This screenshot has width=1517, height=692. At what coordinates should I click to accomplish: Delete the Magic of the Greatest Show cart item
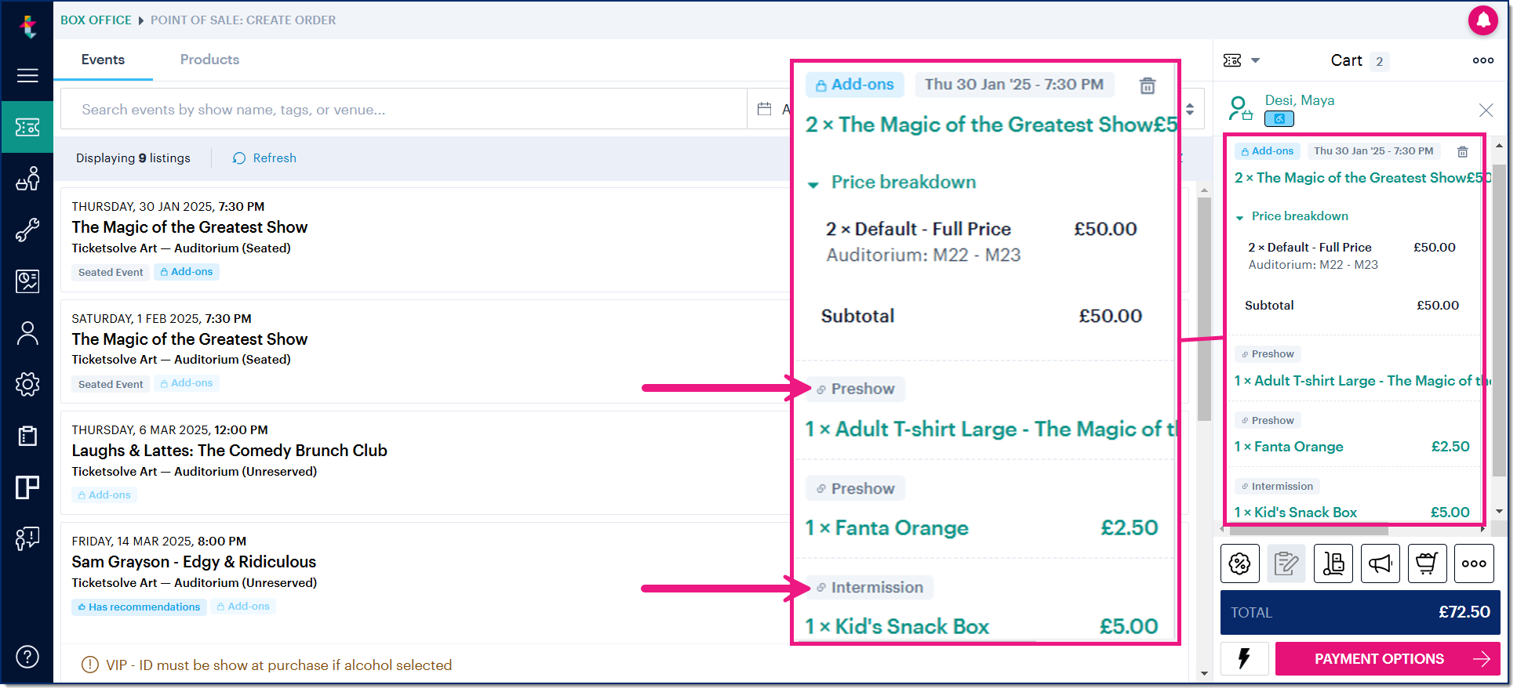point(1462,152)
